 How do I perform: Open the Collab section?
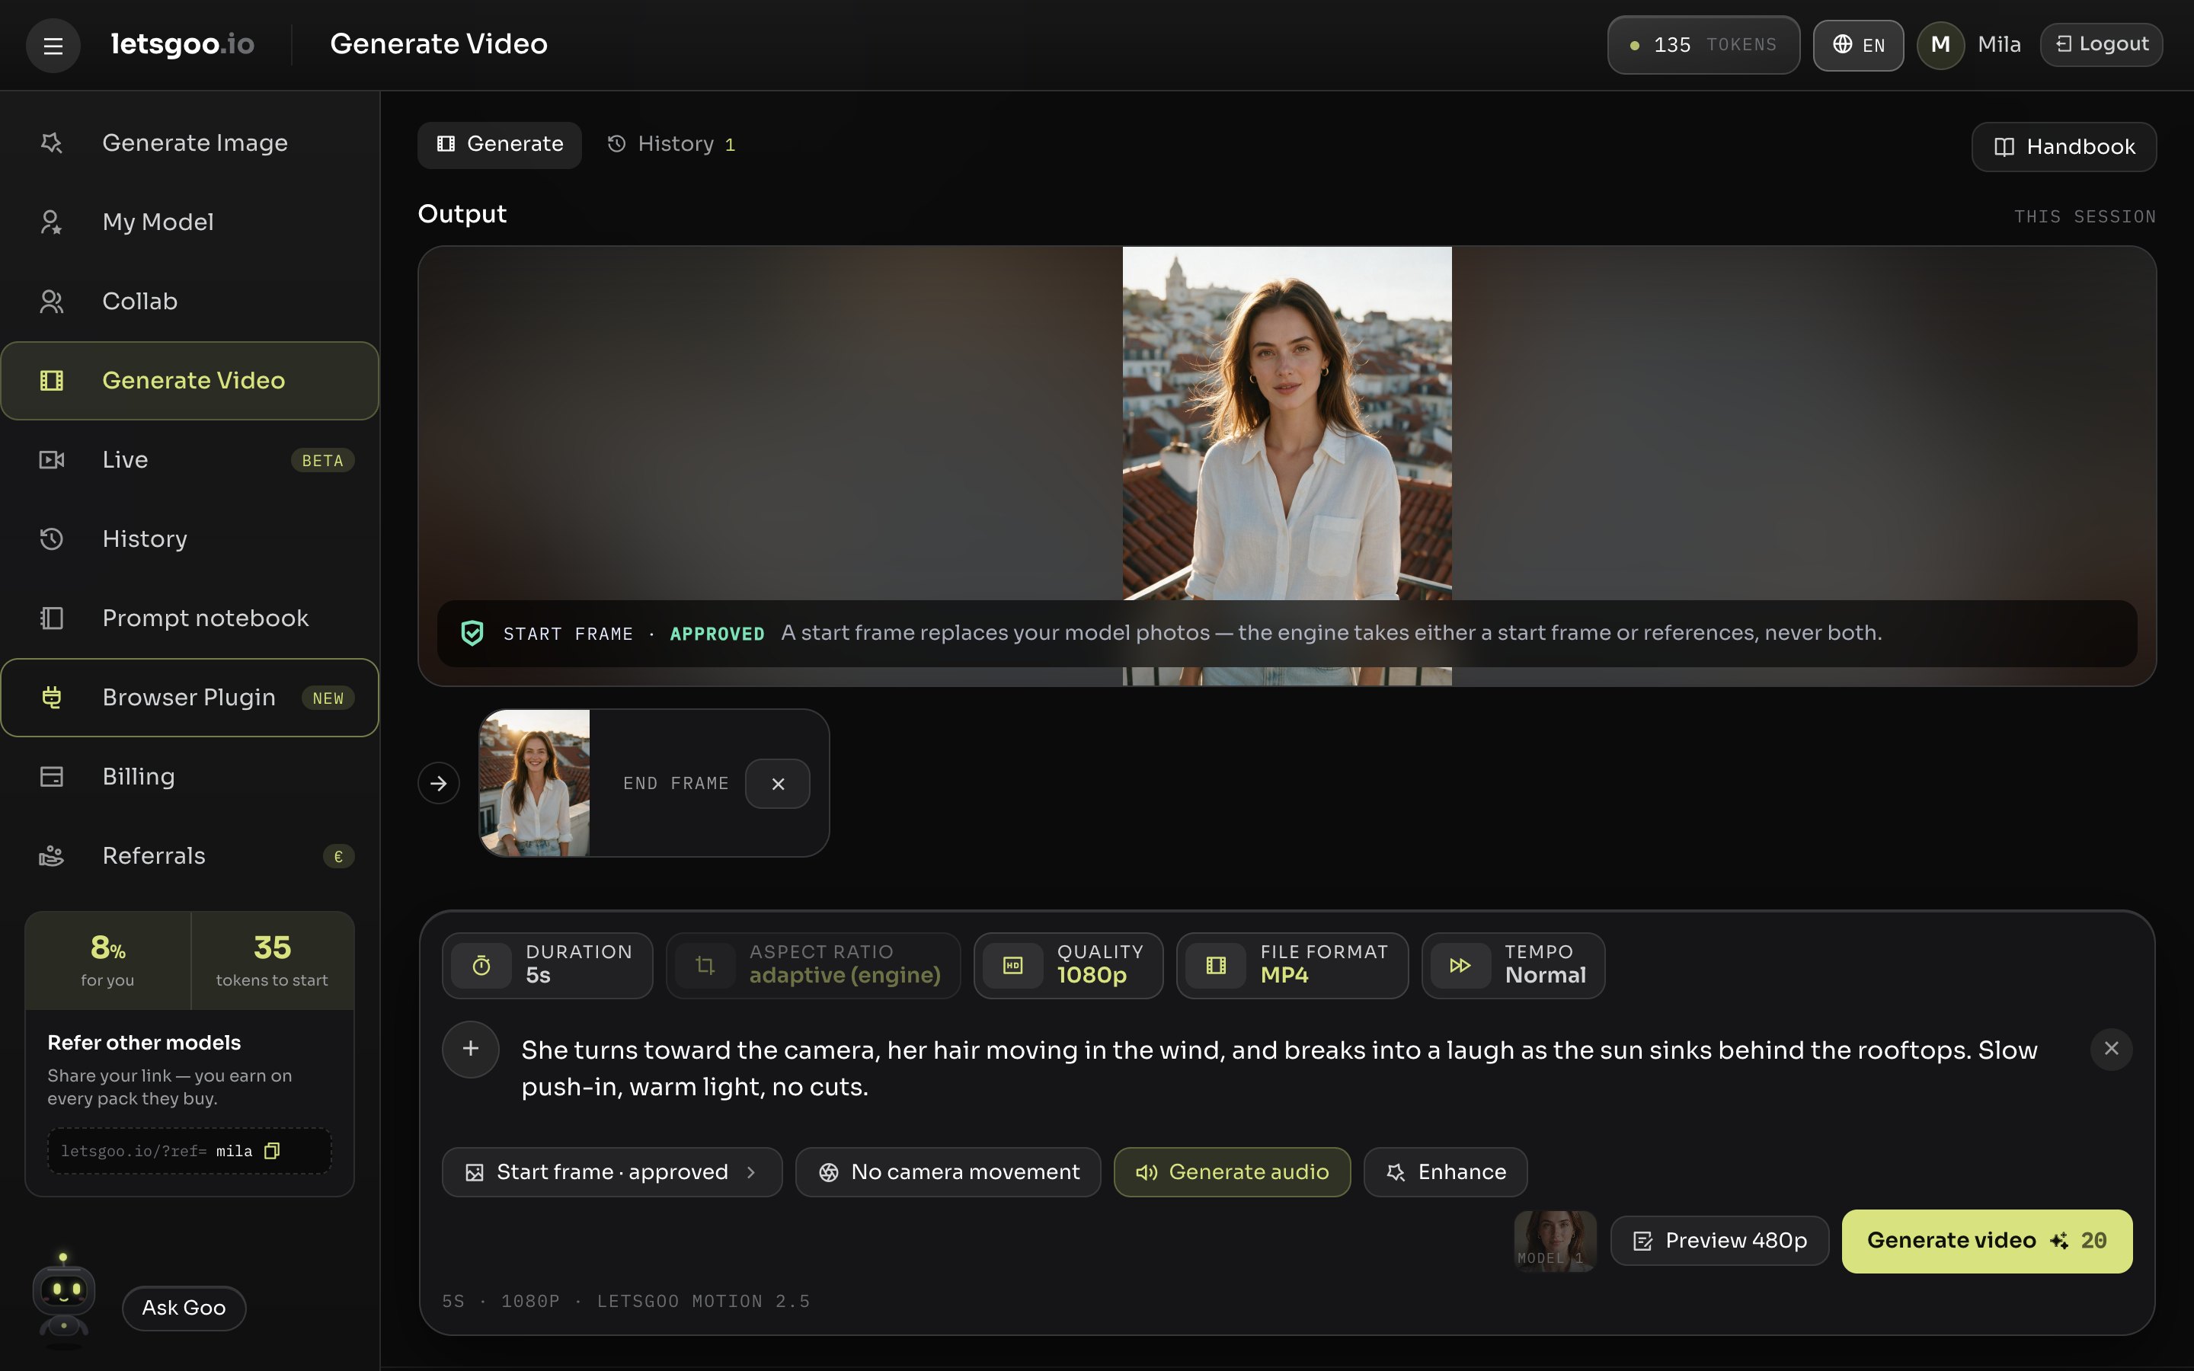190,301
